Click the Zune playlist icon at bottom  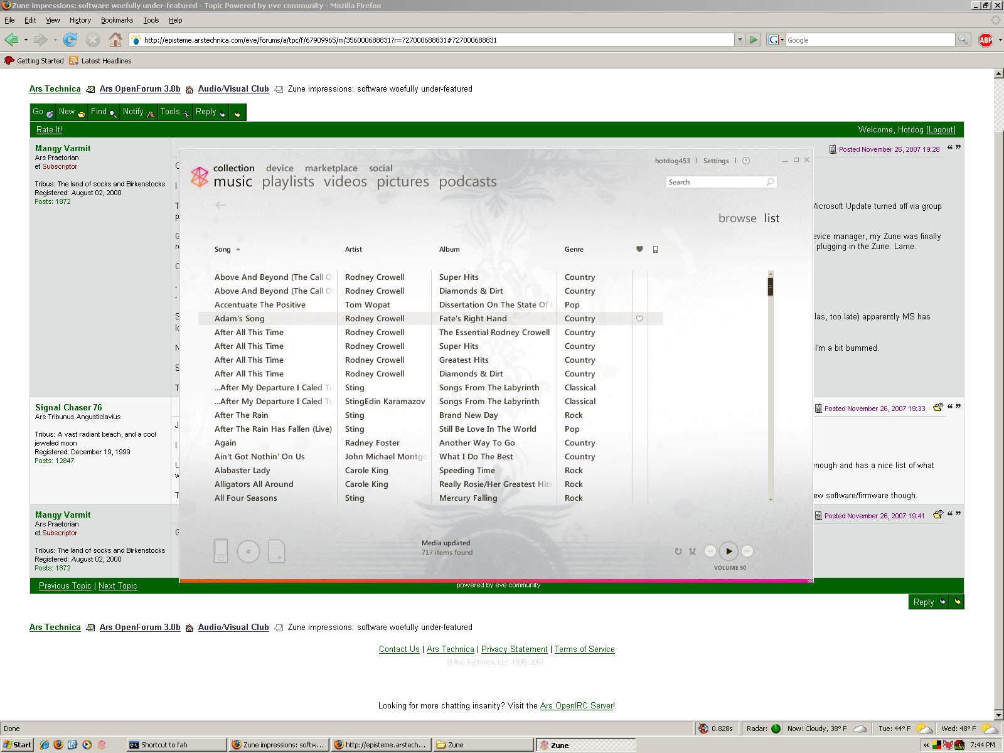click(x=277, y=551)
